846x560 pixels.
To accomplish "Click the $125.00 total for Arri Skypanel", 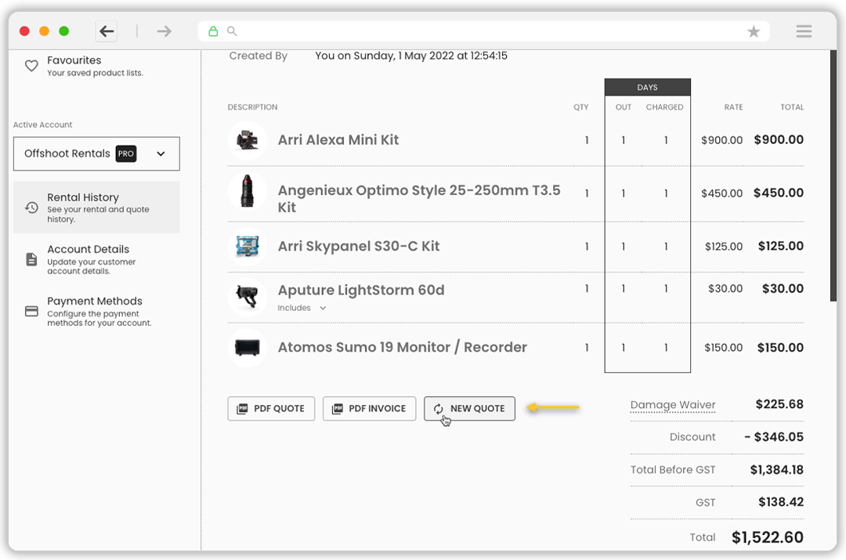I will click(x=781, y=246).
